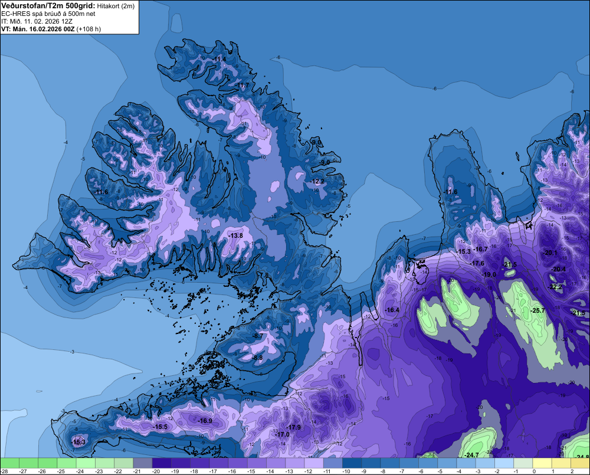Viewport: 590px width, 475px height.
Task: Click the -20.1 temperature value
Action: [x=550, y=253]
